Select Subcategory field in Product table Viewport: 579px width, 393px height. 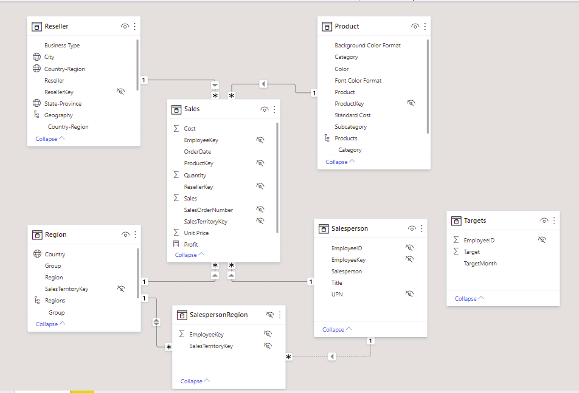point(351,127)
